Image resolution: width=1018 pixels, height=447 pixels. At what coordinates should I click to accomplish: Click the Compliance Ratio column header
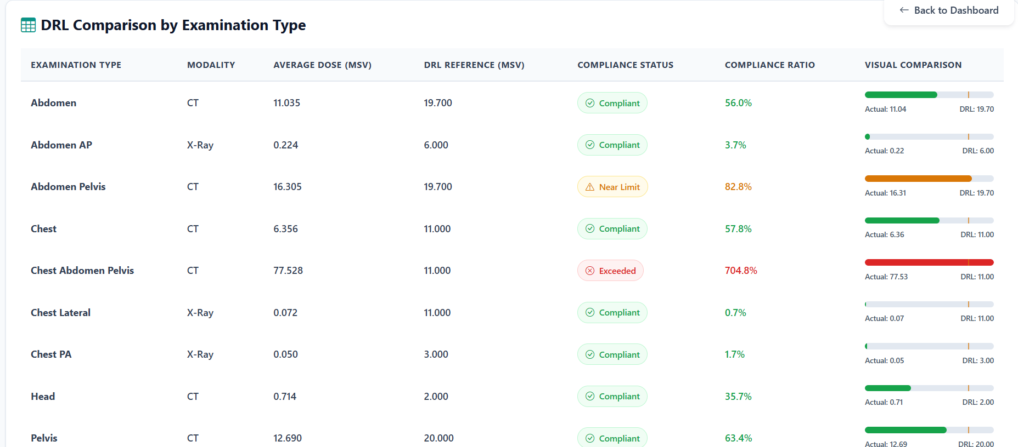coord(769,65)
